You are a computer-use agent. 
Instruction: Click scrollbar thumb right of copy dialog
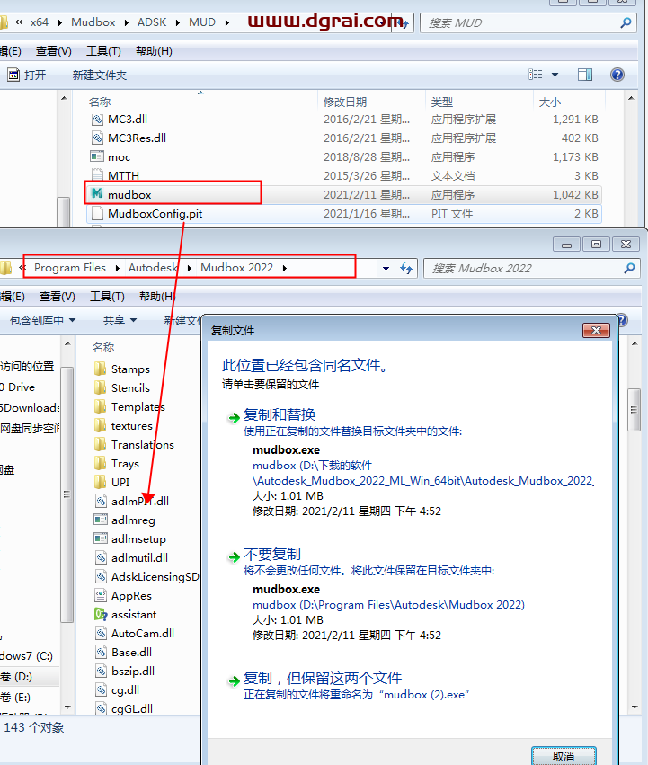pos(634,410)
